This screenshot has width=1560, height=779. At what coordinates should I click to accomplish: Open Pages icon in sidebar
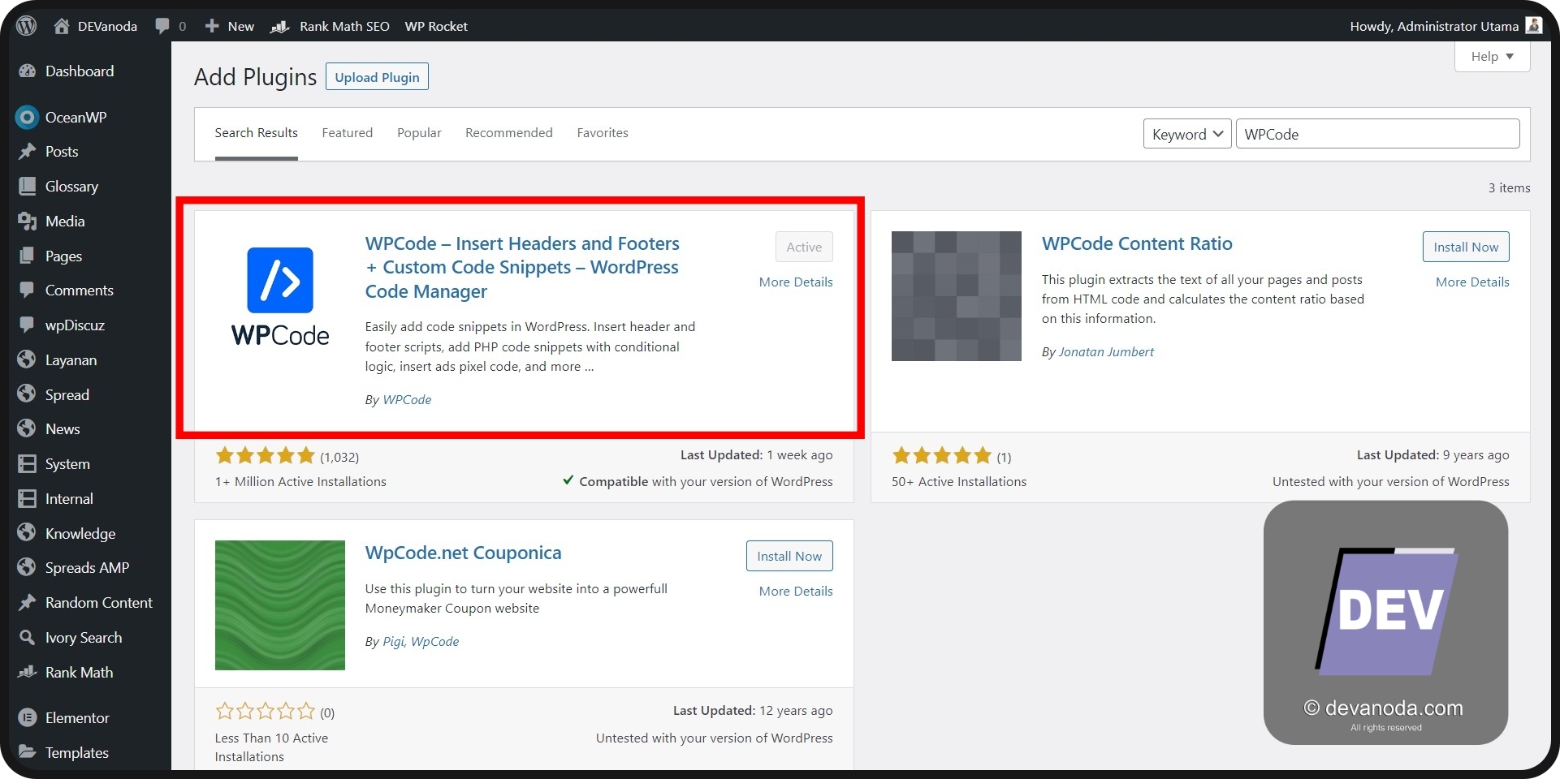[28, 256]
